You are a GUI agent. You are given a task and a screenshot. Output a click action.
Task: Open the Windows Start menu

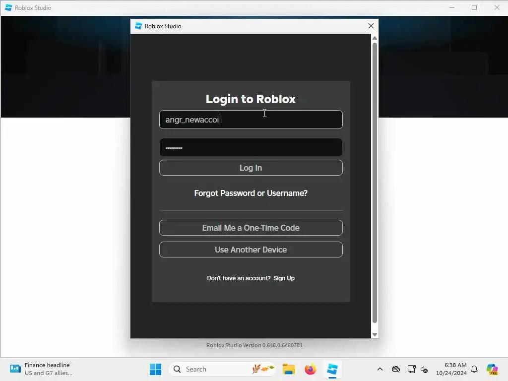155,369
